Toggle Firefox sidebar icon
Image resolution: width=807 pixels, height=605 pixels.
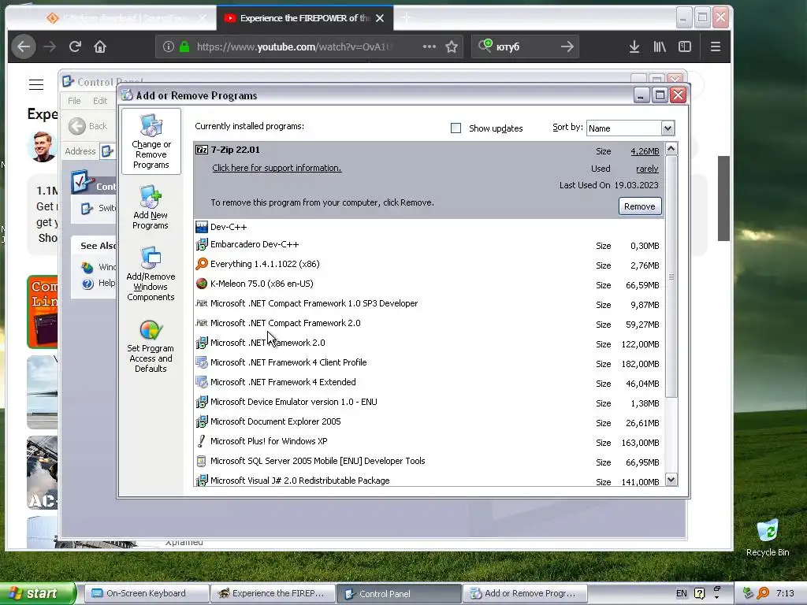[685, 46]
